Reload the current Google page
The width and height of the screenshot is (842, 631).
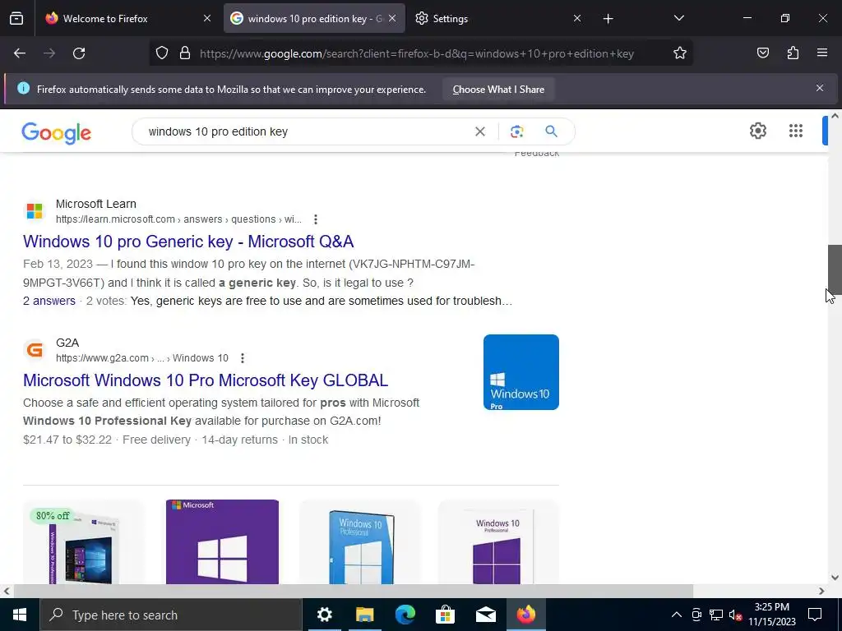[79, 53]
